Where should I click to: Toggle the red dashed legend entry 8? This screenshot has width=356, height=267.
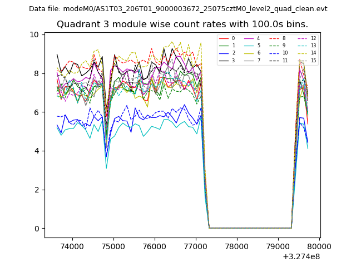point(274,38)
